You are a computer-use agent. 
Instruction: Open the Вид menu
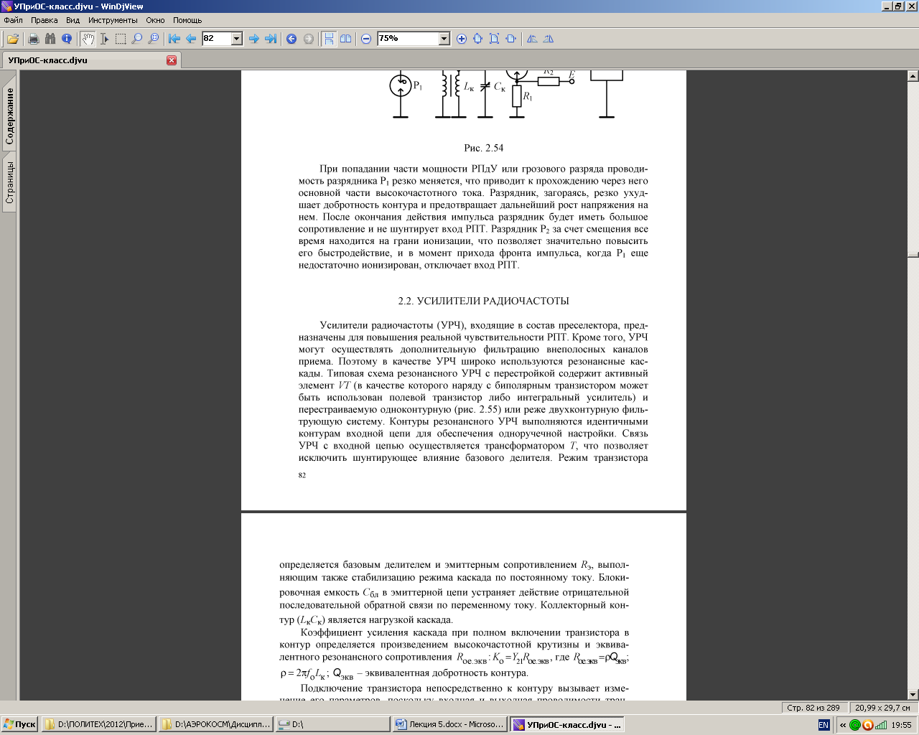pyautogui.click(x=73, y=20)
